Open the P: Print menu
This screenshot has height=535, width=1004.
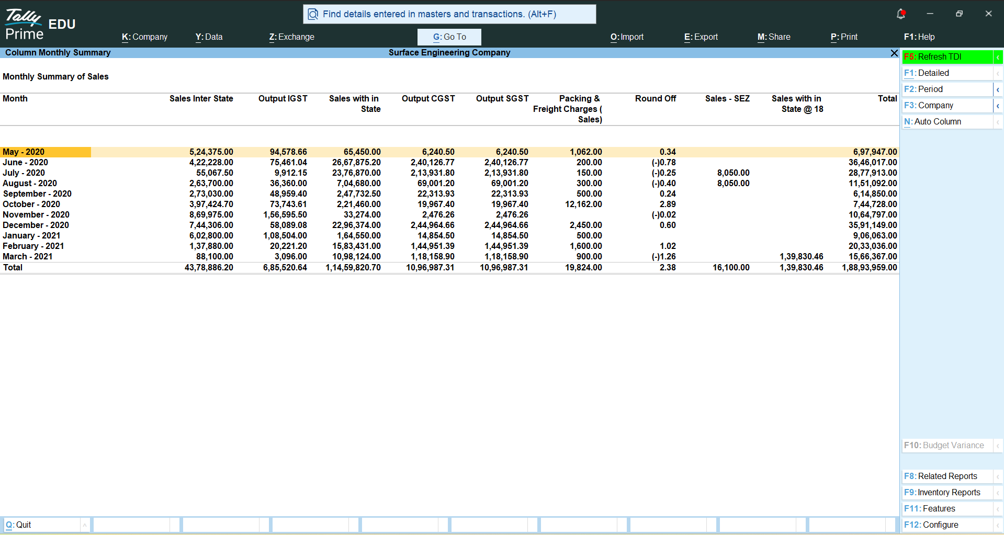[x=844, y=37]
